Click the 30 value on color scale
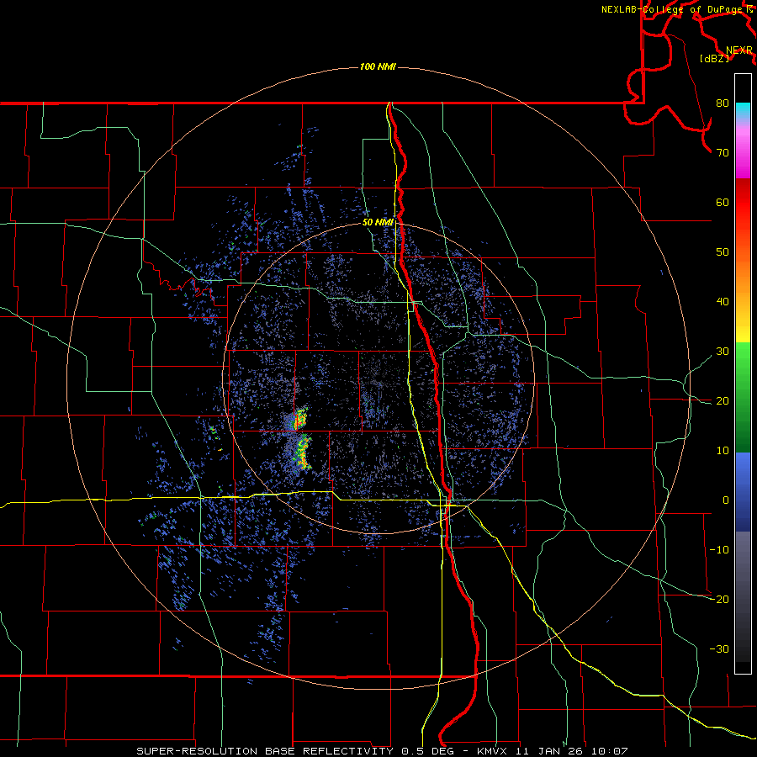The image size is (757, 757). (723, 352)
